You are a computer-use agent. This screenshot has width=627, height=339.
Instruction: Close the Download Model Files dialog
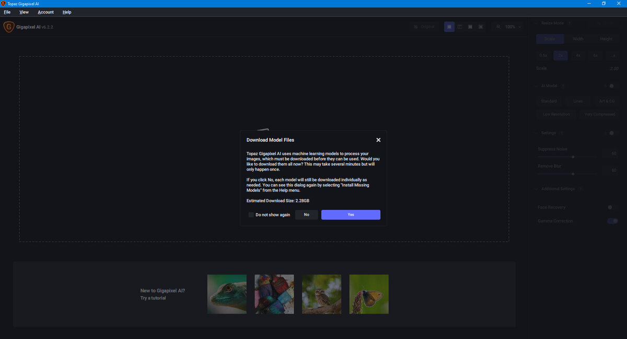pyautogui.click(x=378, y=140)
